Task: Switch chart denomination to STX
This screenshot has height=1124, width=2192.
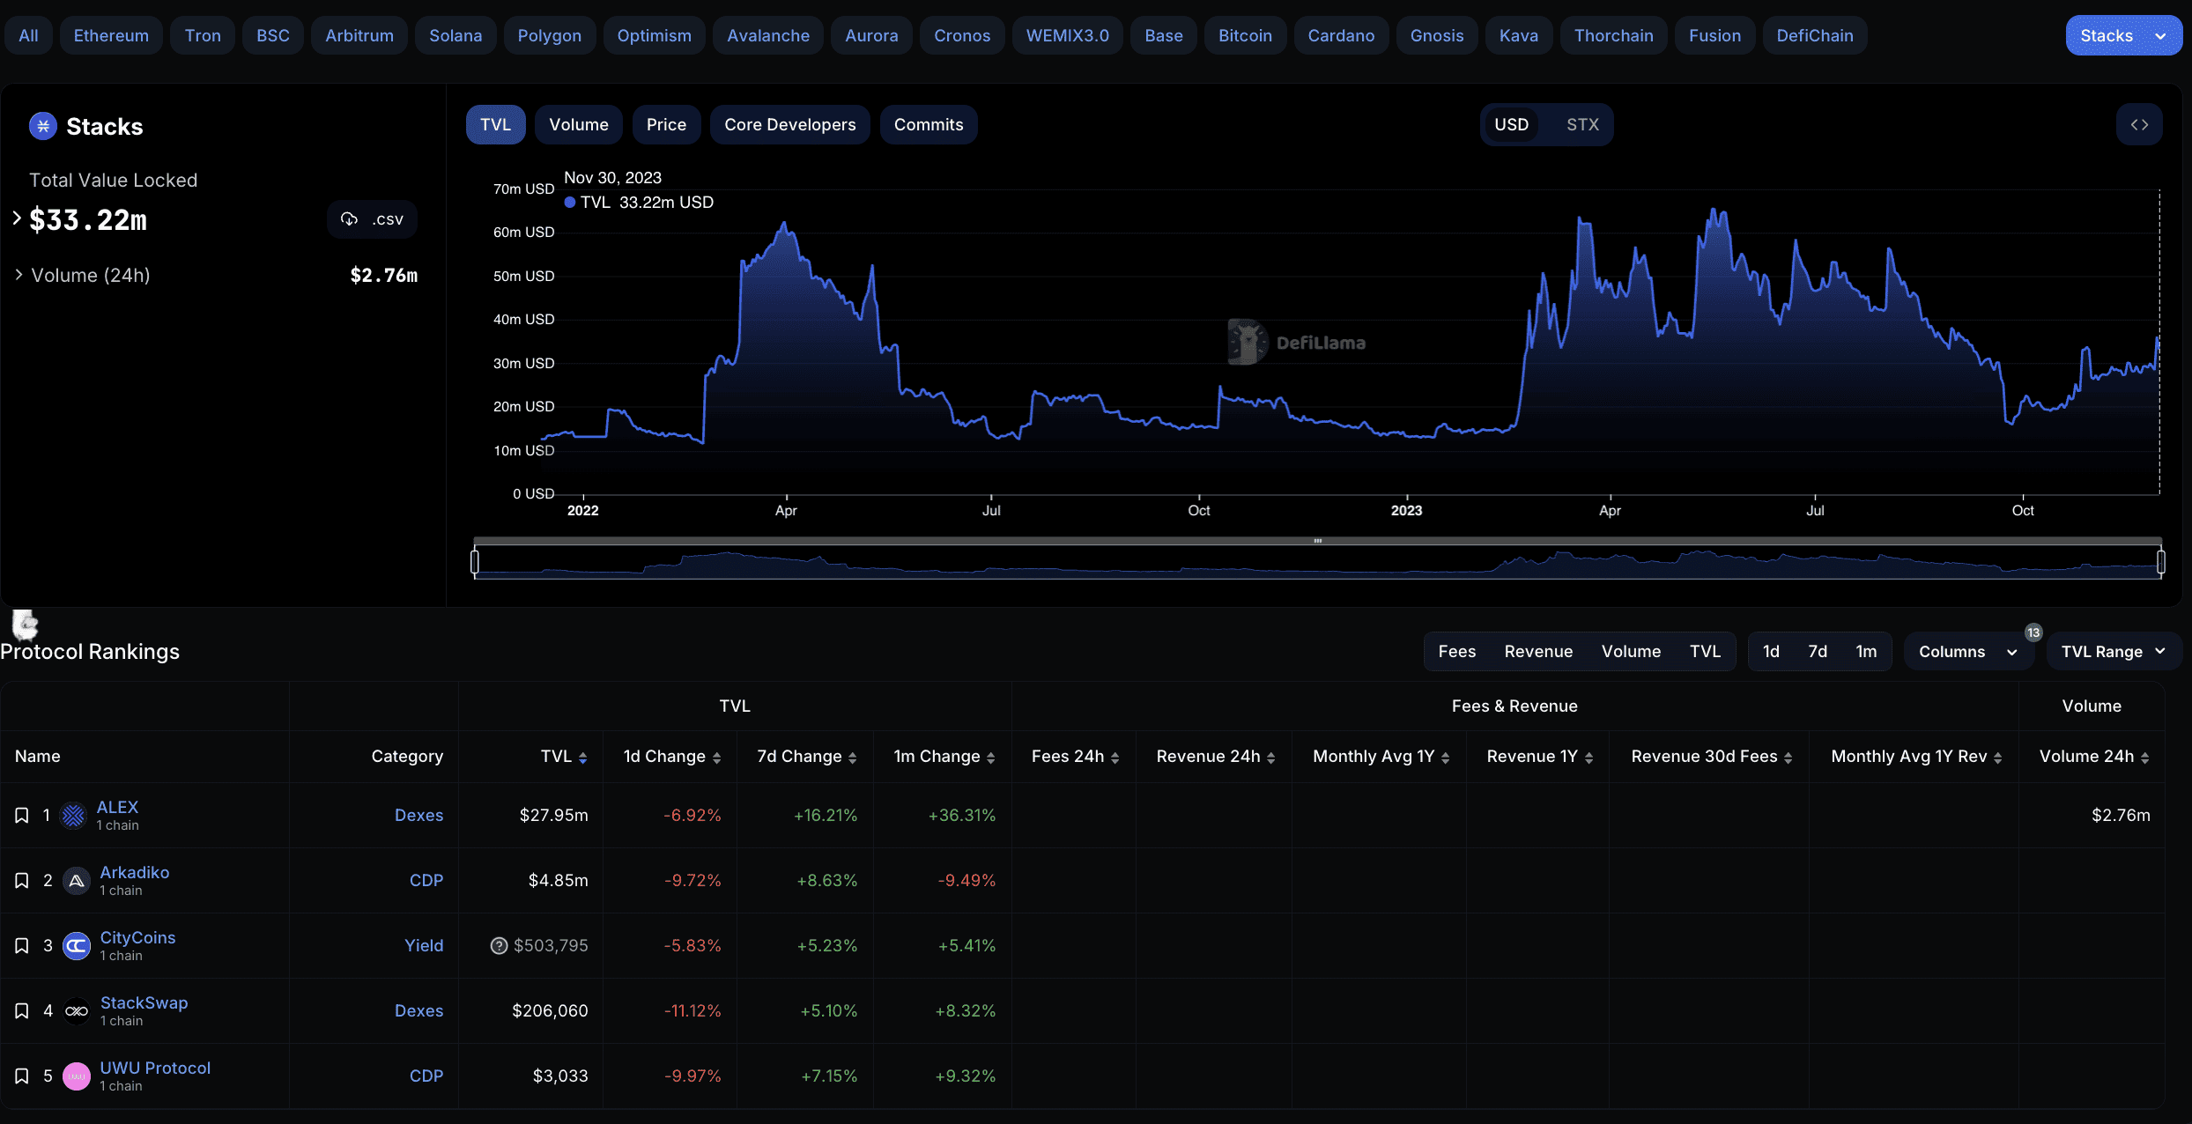Action: [1582, 124]
